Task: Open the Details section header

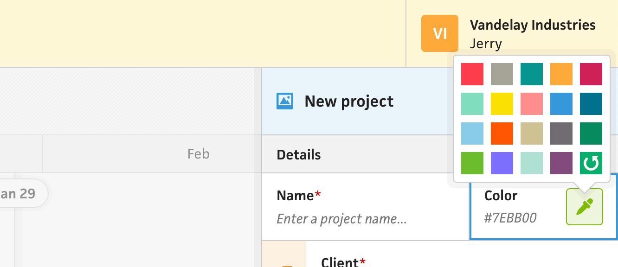Action: (299, 154)
